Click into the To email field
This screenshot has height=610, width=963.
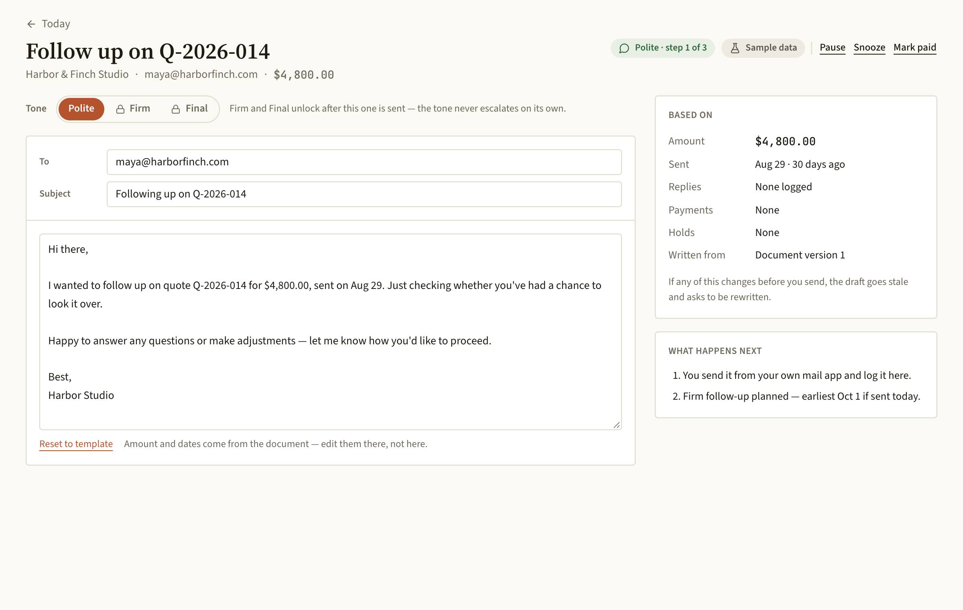tap(364, 162)
